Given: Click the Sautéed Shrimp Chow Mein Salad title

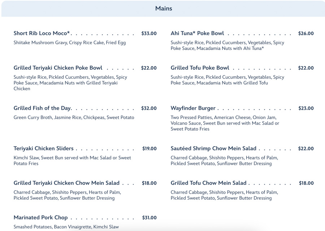Looking at the screenshot, I should 213,149.
